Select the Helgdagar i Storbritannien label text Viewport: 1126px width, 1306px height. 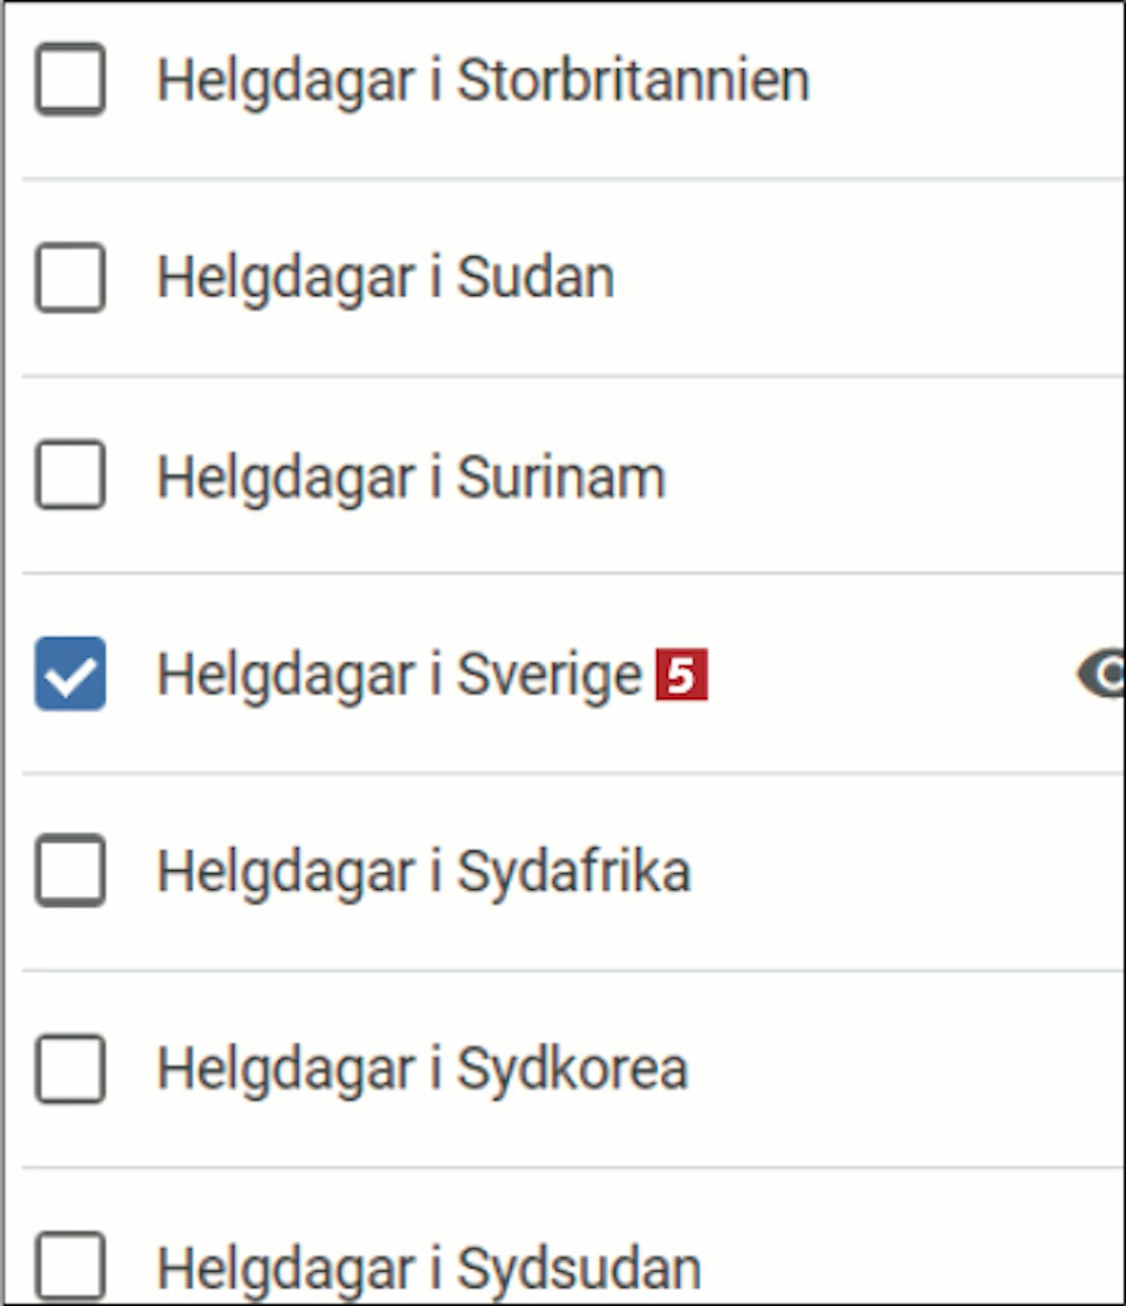click(483, 80)
